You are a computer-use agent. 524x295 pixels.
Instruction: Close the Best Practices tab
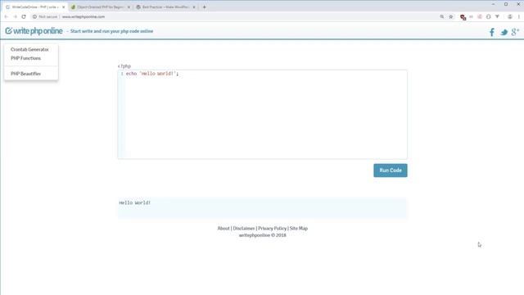pyautogui.click(x=194, y=7)
